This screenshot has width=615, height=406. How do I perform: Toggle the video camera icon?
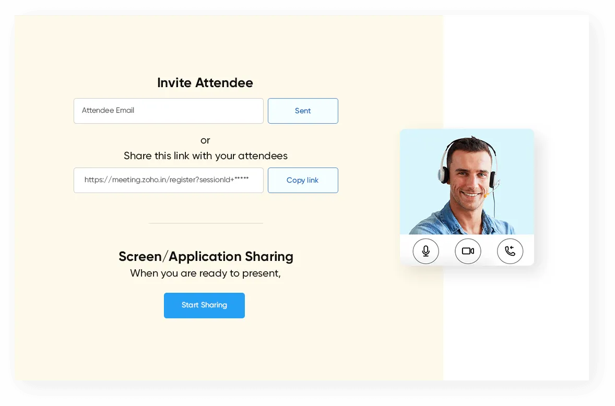468,251
